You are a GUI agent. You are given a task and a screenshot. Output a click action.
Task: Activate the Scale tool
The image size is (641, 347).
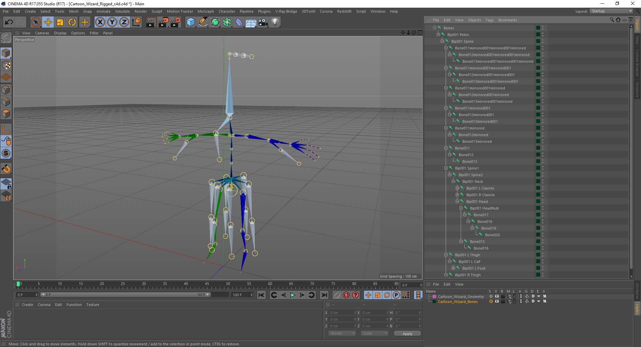click(x=60, y=22)
